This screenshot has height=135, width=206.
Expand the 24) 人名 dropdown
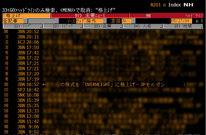(142, 26)
